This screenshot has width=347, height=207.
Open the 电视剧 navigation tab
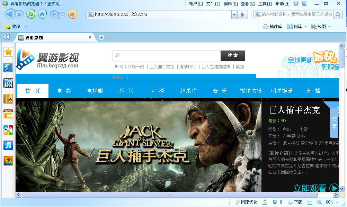click(x=95, y=91)
